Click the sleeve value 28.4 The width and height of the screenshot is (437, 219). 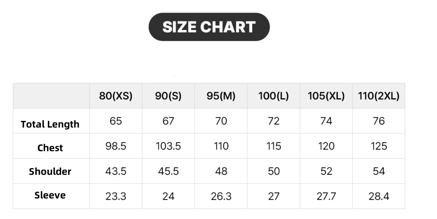point(379,196)
